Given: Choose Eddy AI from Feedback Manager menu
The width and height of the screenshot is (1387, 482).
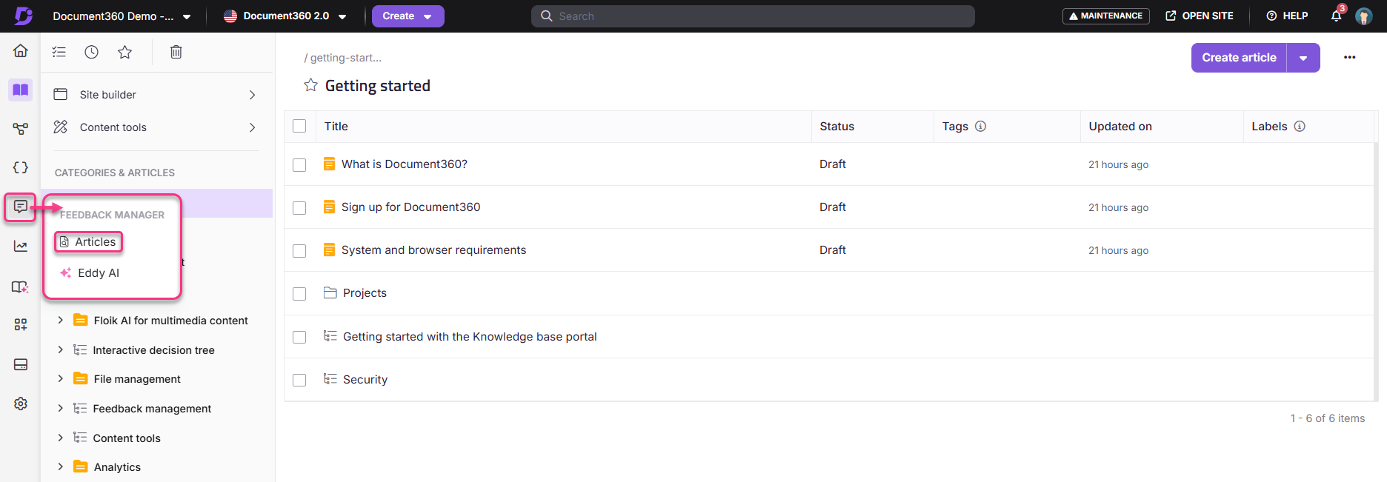Looking at the screenshot, I should click(98, 273).
